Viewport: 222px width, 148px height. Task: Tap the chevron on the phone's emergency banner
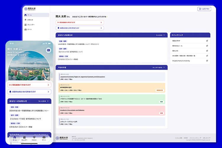coord(48,85)
